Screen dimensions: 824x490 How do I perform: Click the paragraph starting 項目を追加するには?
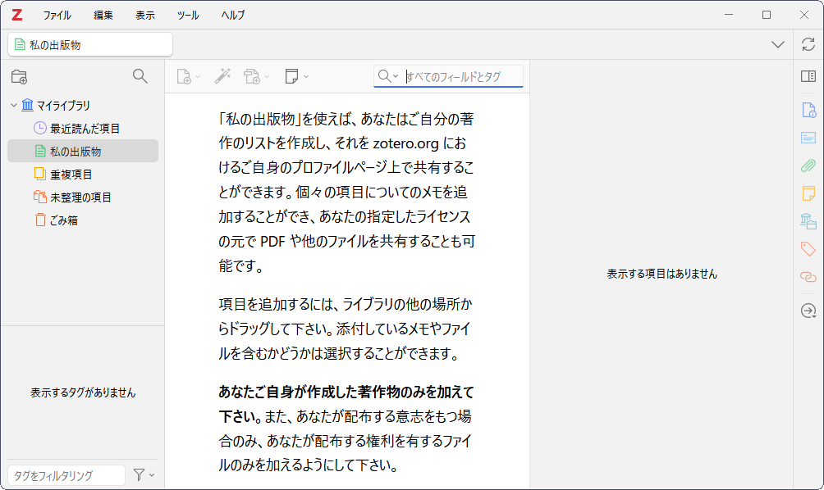346,329
